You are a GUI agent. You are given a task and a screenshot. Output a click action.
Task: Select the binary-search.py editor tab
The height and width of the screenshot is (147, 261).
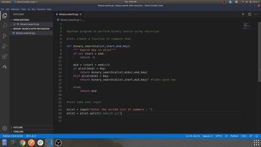[x=69, y=14]
